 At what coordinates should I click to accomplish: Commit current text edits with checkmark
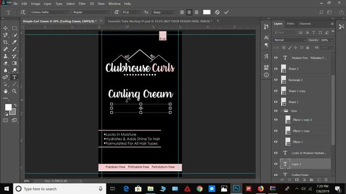[227, 12]
